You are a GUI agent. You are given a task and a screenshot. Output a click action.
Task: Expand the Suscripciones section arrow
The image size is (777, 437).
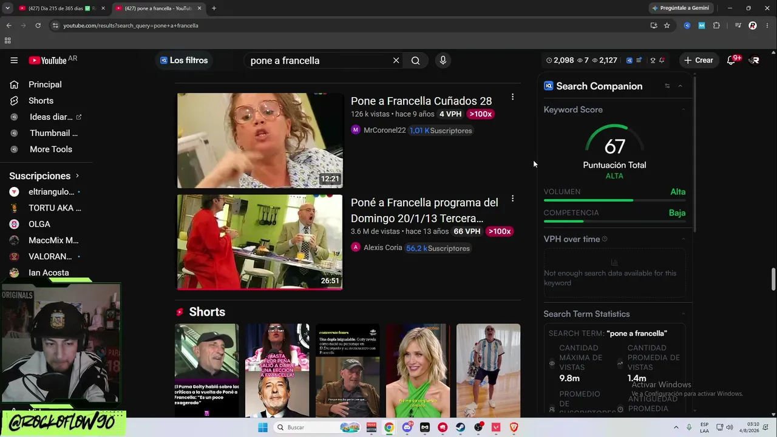click(77, 176)
